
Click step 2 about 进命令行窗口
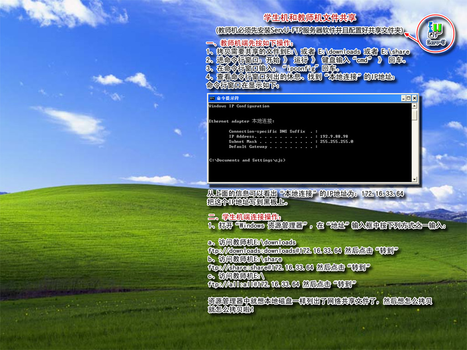pos(306,60)
